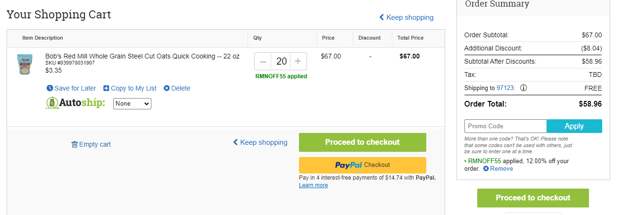Click the Copy to My List plus icon
This screenshot has height=215, width=630.
tap(106, 88)
